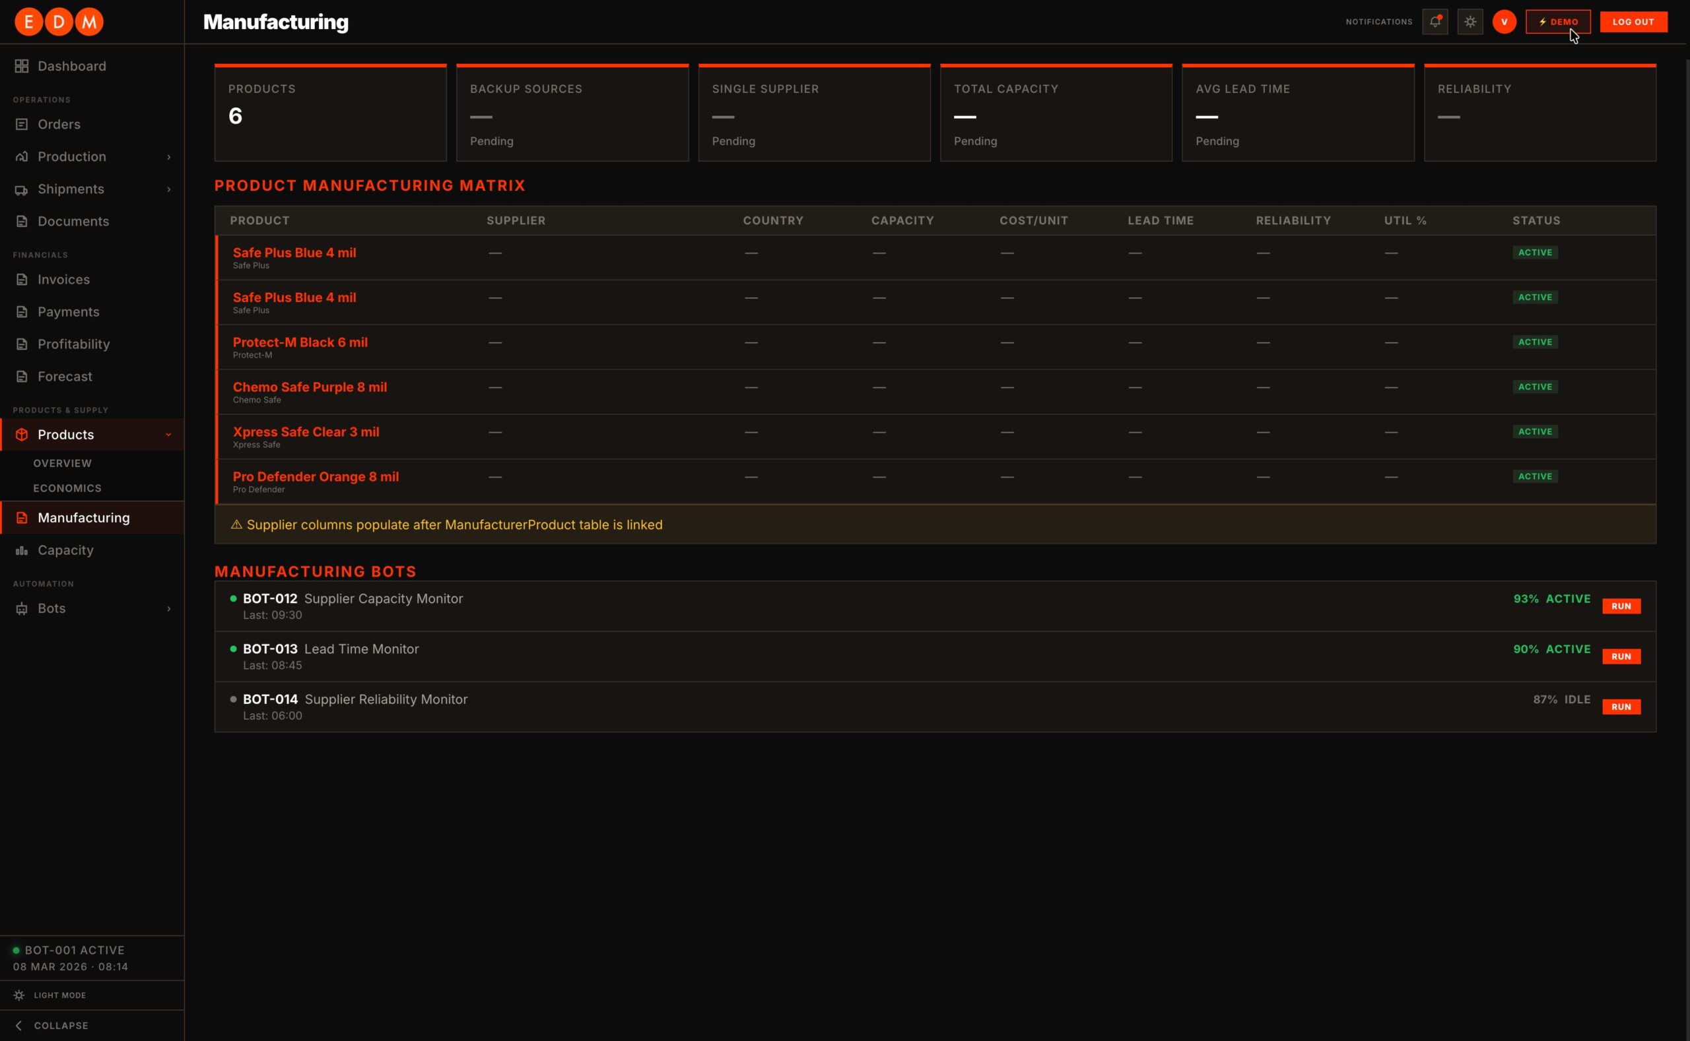Click the Status column header
The image size is (1690, 1041).
click(1536, 221)
